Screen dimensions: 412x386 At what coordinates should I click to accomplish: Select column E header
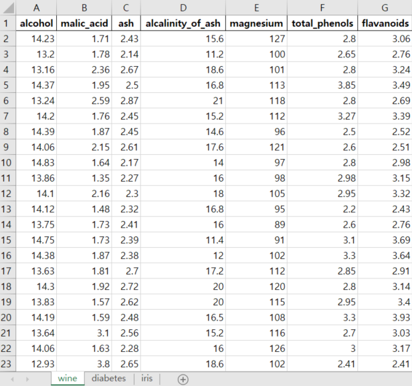click(256, 7)
